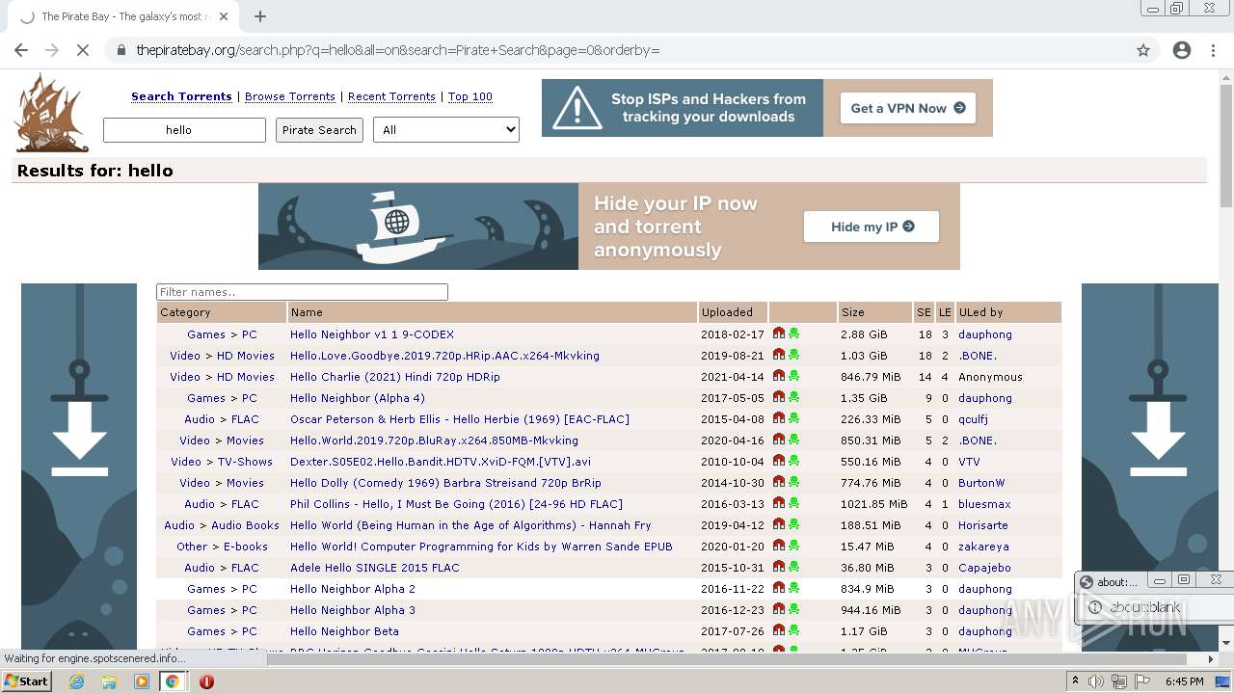
Task: Click green skull for Hello Neighbor v1 1 9-CODEX
Action: [794, 334]
